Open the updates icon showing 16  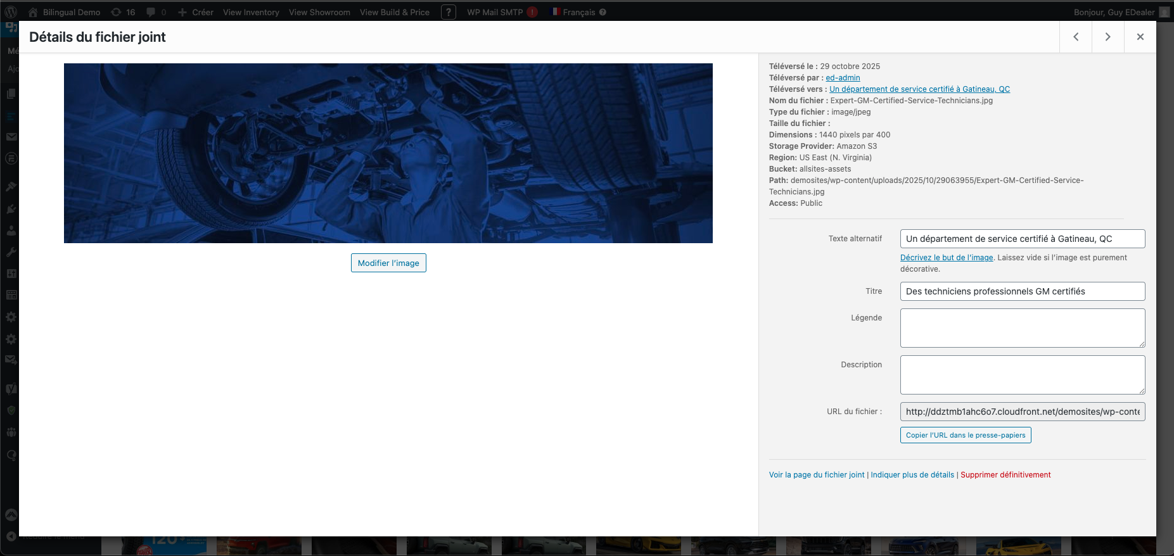(123, 12)
